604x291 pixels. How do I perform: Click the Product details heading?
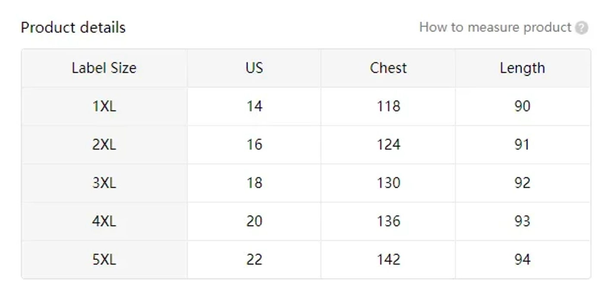(x=73, y=27)
